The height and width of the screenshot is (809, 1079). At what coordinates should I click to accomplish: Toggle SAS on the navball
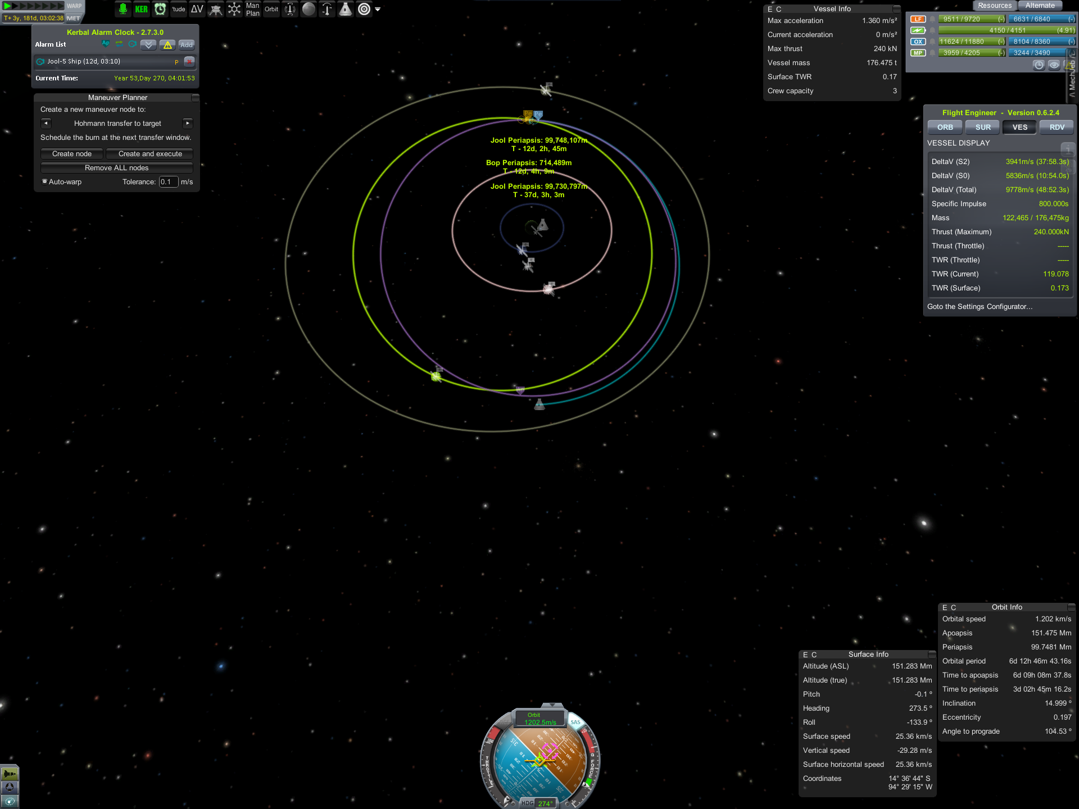575,722
